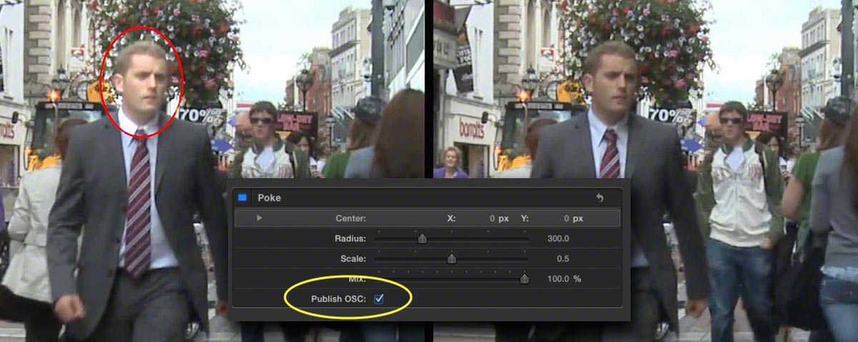The image size is (858, 342).
Task: Click the Poke filter reset arrow
Action: [599, 197]
